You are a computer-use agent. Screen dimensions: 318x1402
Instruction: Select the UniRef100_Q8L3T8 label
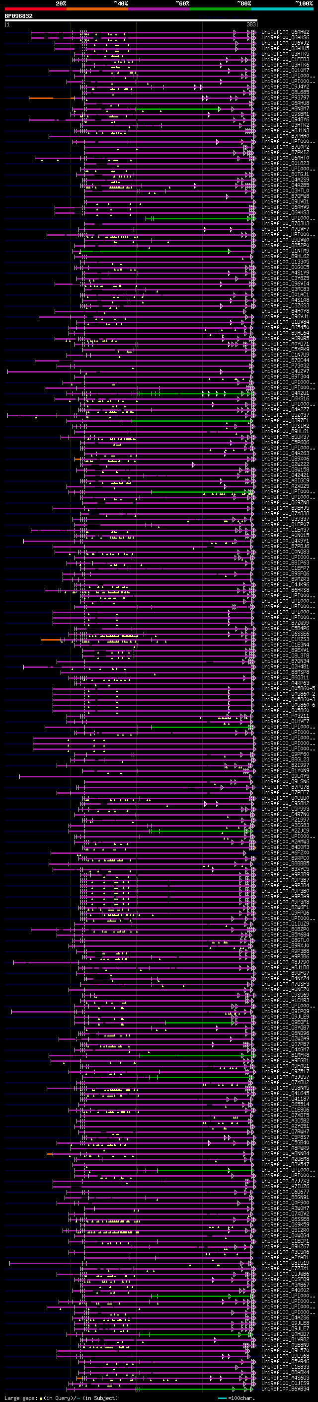point(285,655)
